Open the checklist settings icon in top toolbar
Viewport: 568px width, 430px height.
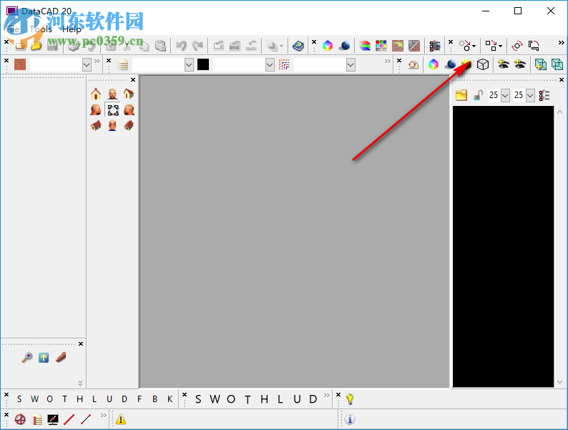point(435,46)
